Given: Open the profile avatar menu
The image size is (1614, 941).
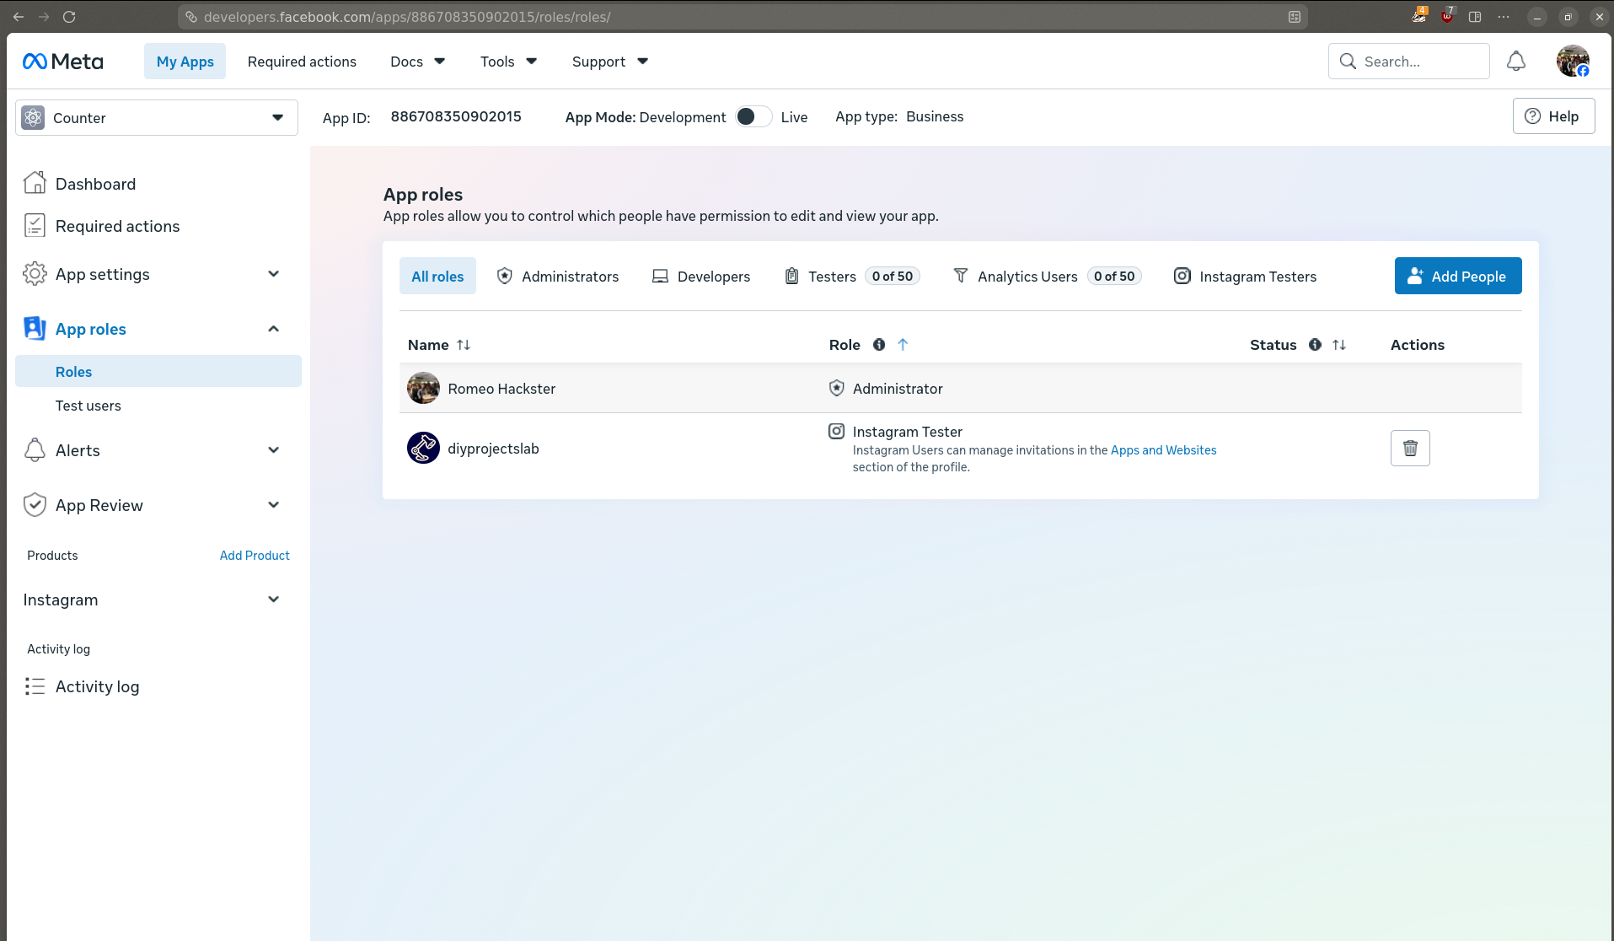Looking at the screenshot, I should pyautogui.click(x=1573, y=62).
